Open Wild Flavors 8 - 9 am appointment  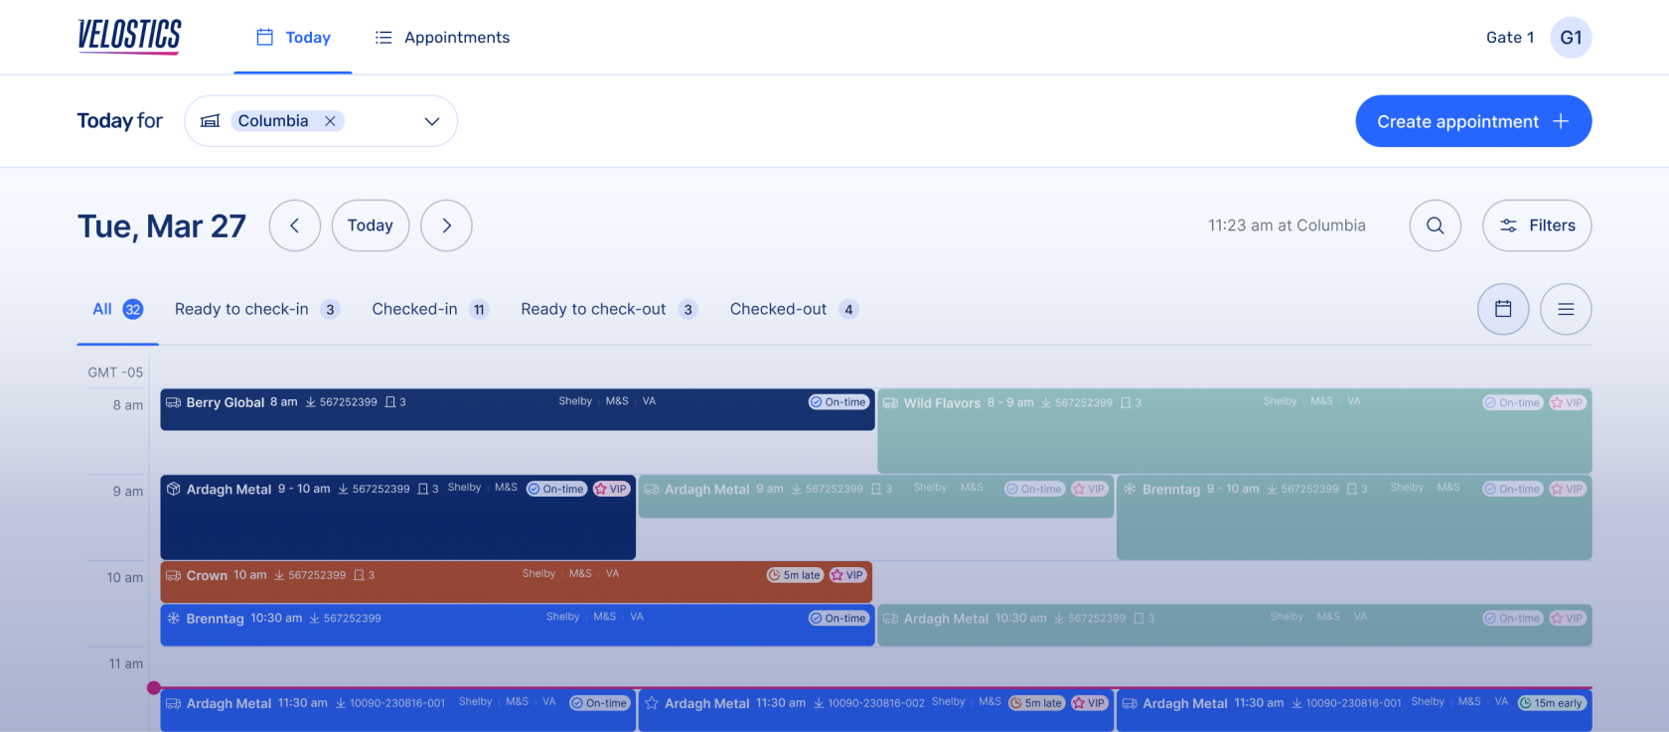click(x=1235, y=430)
